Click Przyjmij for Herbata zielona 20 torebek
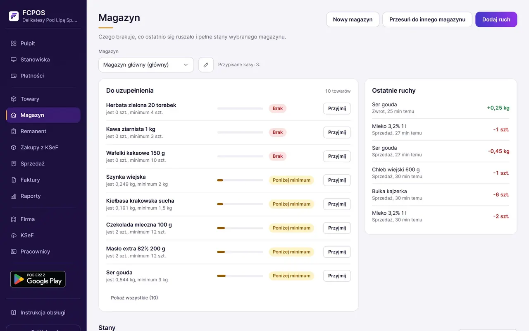 pyautogui.click(x=337, y=108)
